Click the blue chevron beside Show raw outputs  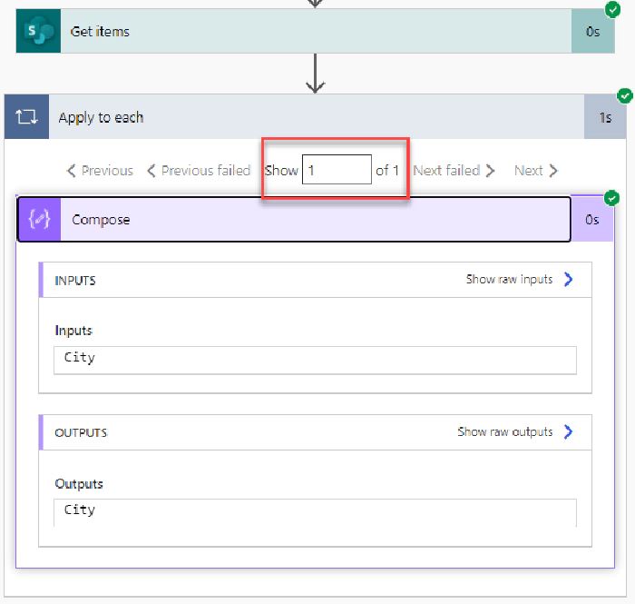(x=569, y=432)
